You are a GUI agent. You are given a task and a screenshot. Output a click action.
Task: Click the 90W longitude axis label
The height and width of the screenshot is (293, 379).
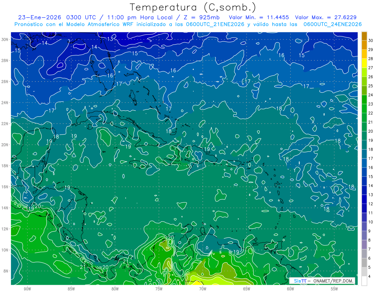27,289
